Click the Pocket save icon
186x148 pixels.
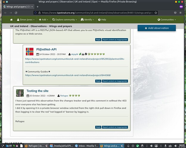coord(175,13)
